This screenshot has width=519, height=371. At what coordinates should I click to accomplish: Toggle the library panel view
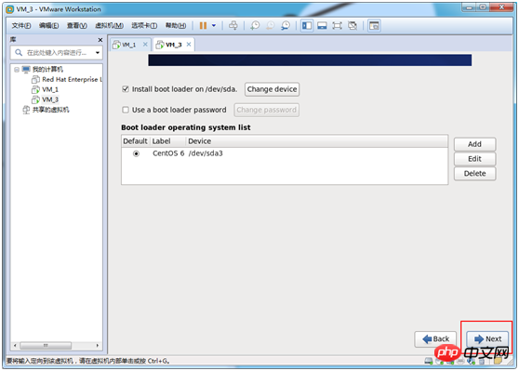pyautogui.click(x=307, y=25)
